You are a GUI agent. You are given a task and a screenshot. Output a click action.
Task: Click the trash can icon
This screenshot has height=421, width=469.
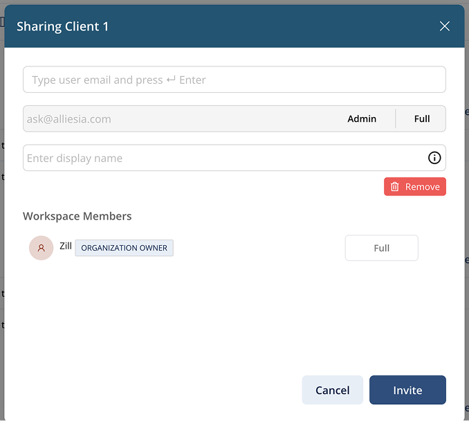[395, 187]
